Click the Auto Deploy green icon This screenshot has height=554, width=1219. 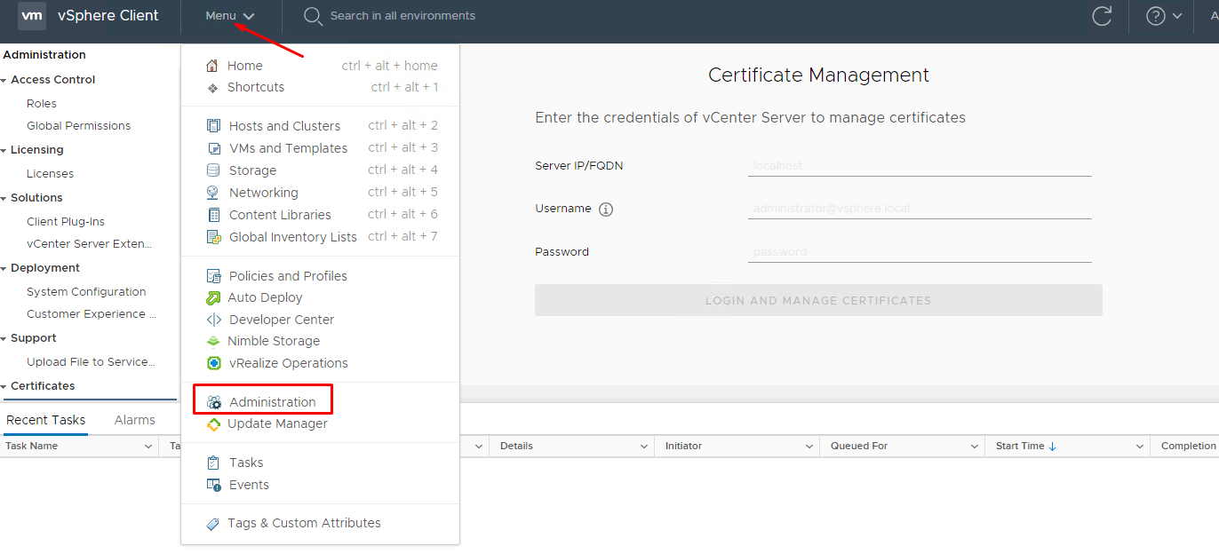tap(213, 297)
